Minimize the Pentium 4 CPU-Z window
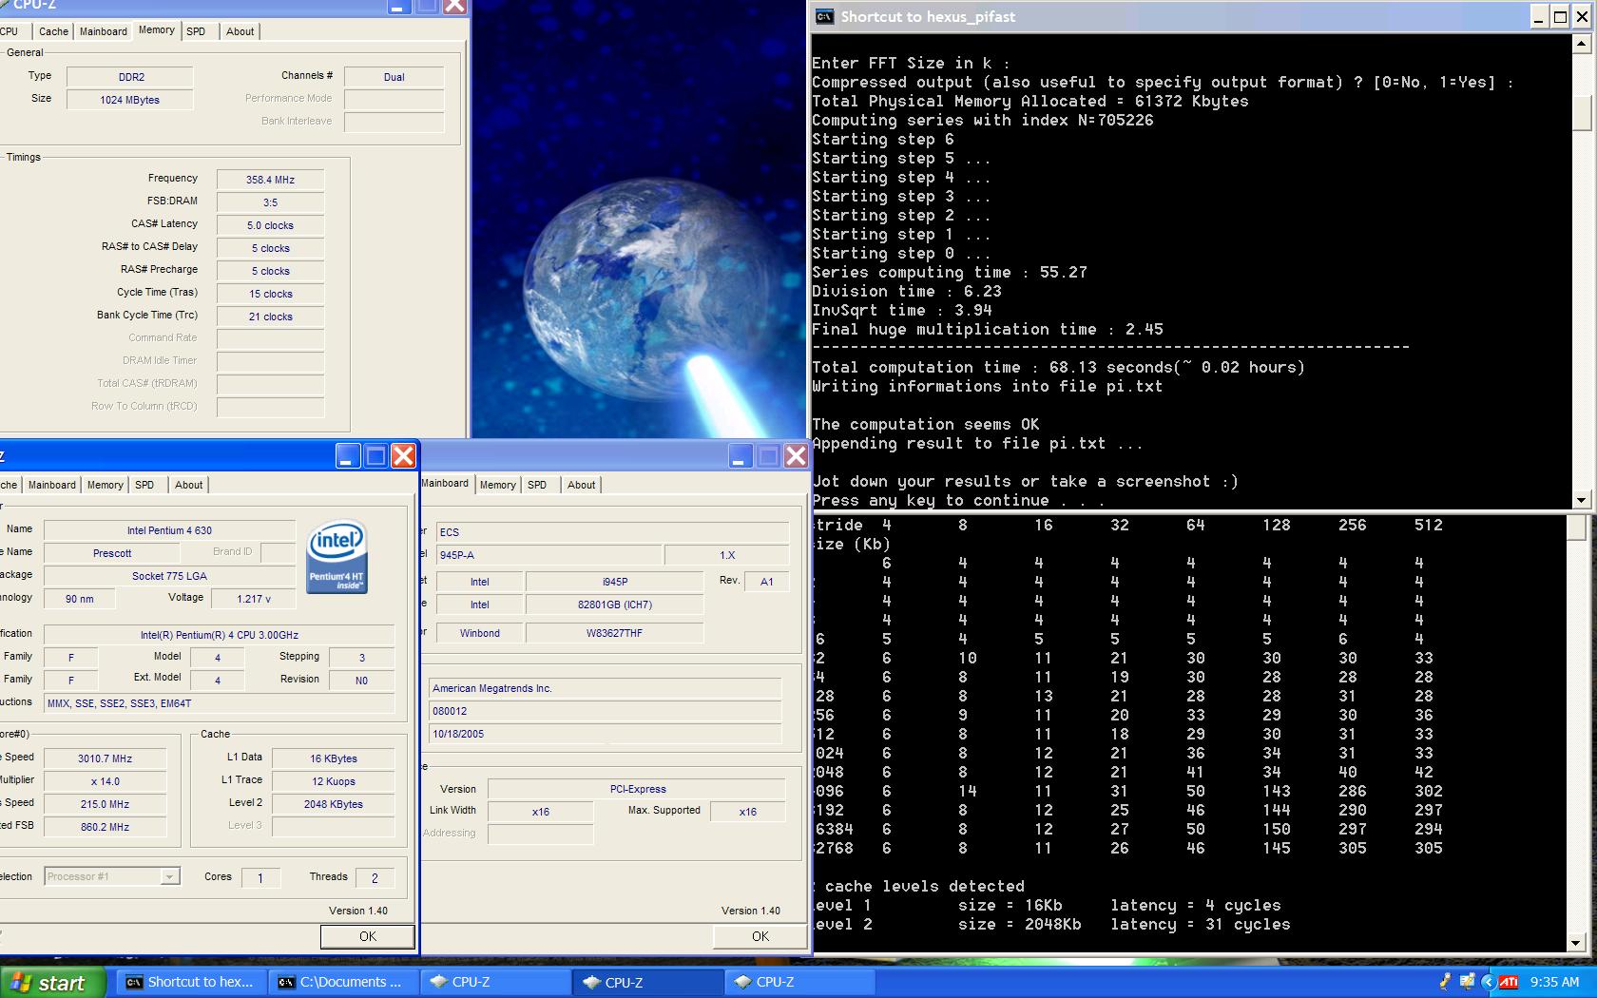 click(x=348, y=455)
